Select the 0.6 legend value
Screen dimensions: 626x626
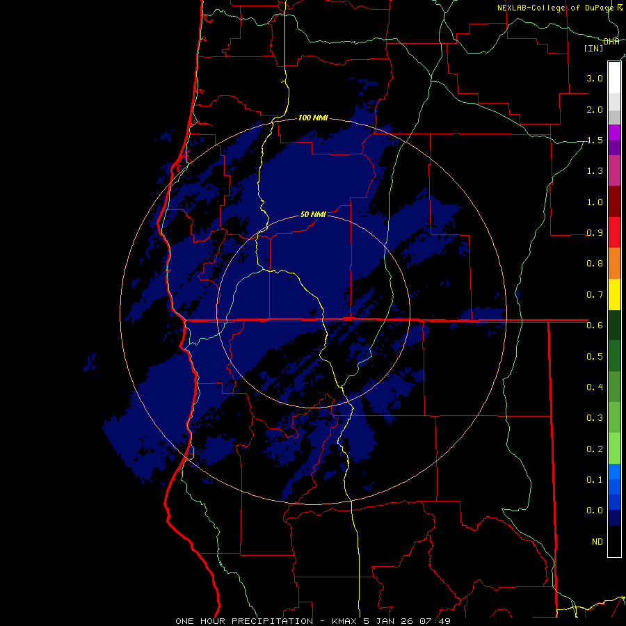click(x=595, y=326)
